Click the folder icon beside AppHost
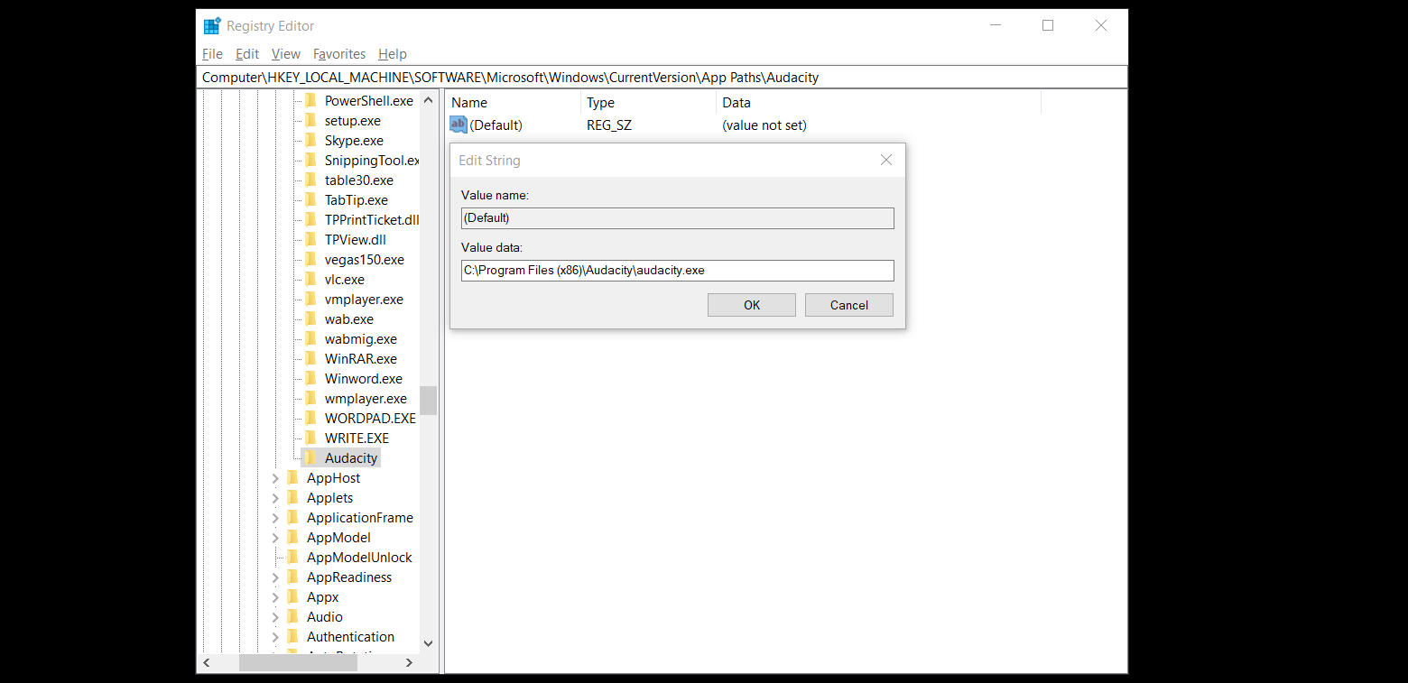Viewport: 1408px width, 683px height. point(292,477)
